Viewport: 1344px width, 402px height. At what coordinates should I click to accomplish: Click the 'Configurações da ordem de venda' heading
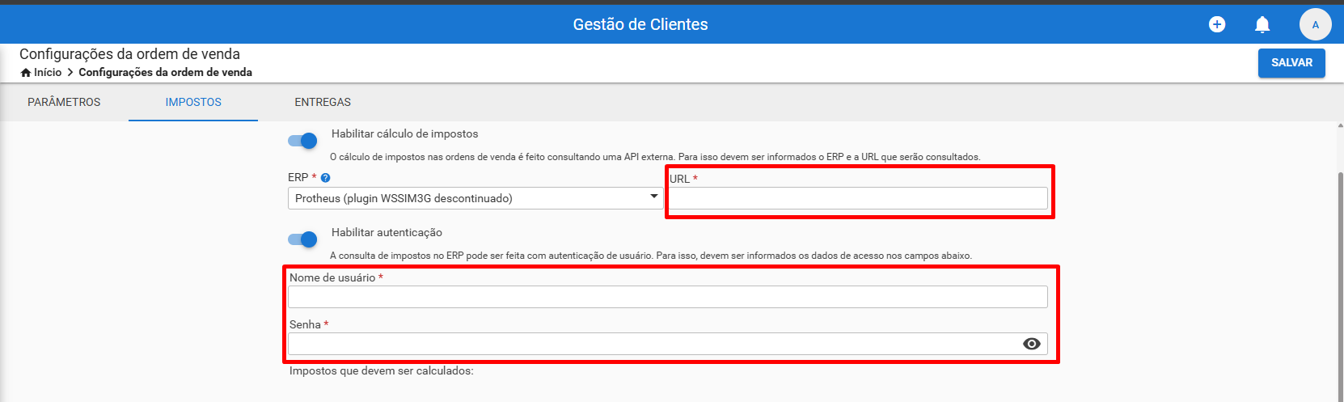pyautogui.click(x=129, y=54)
